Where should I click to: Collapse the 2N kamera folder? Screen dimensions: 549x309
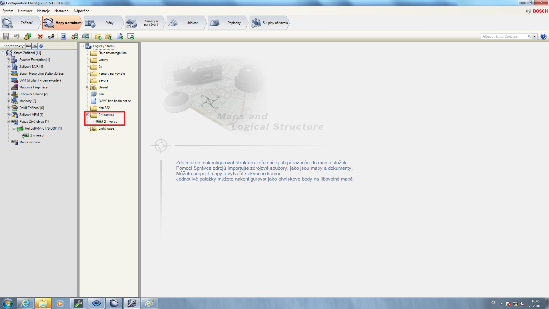tap(88, 115)
